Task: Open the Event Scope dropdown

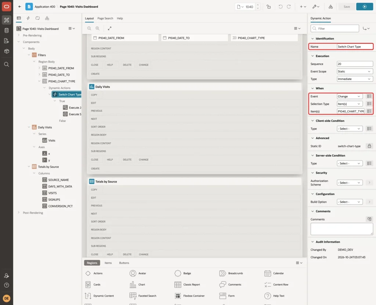Action: point(355,71)
